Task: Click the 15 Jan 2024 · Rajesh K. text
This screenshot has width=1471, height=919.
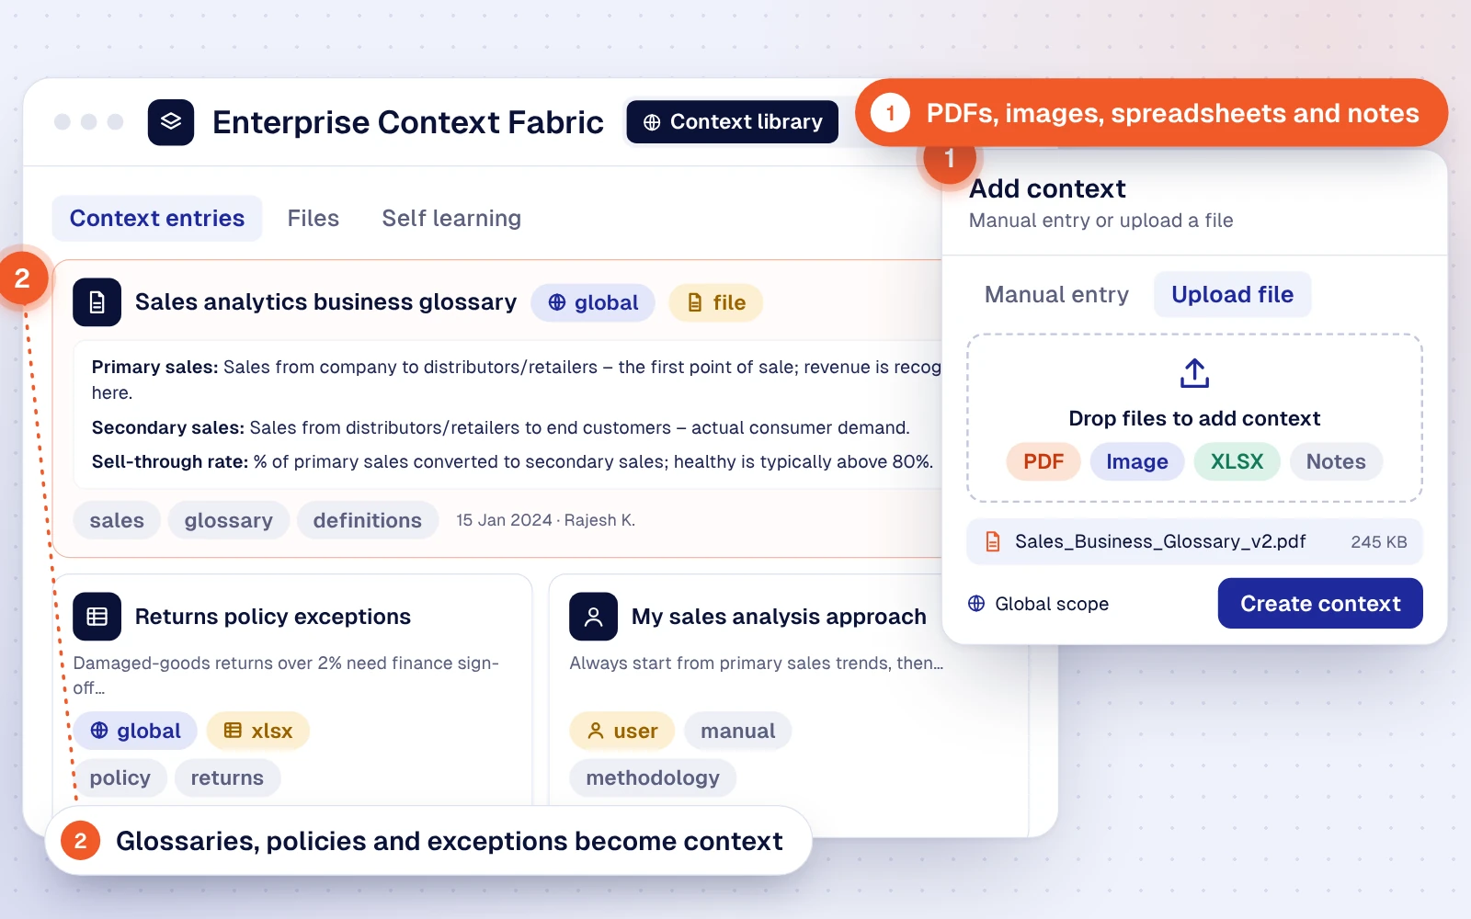Action: tap(546, 521)
